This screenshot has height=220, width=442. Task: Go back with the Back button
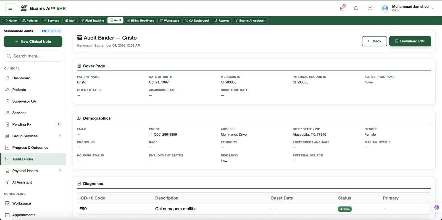pos(374,41)
